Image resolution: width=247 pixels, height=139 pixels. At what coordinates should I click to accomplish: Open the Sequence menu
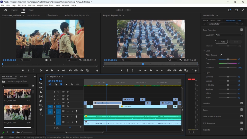pyautogui.click(x=22, y=5)
